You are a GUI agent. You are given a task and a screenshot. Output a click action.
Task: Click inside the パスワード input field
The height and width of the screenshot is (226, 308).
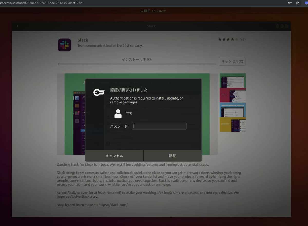click(159, 126)
